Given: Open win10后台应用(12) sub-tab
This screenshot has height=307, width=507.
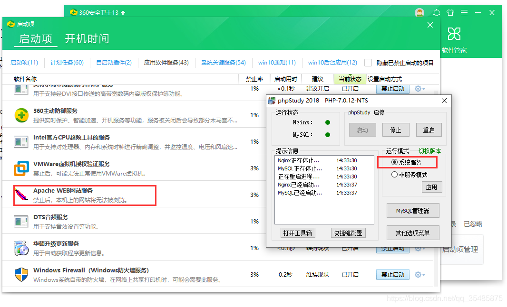Looking at the screenshot, I should (x=332, y=63).
